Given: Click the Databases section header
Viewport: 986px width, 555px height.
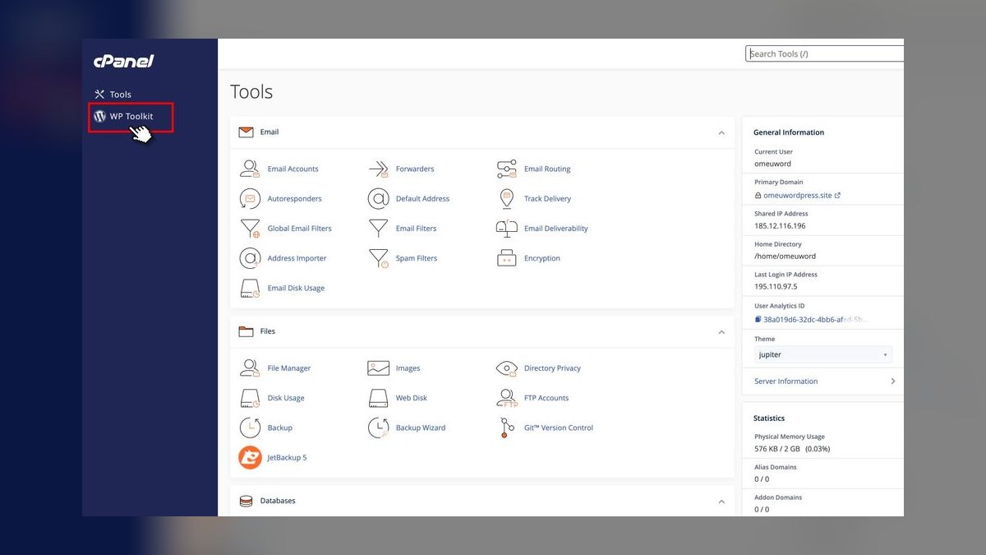Looking at the screenshot, I should [482, 501].
